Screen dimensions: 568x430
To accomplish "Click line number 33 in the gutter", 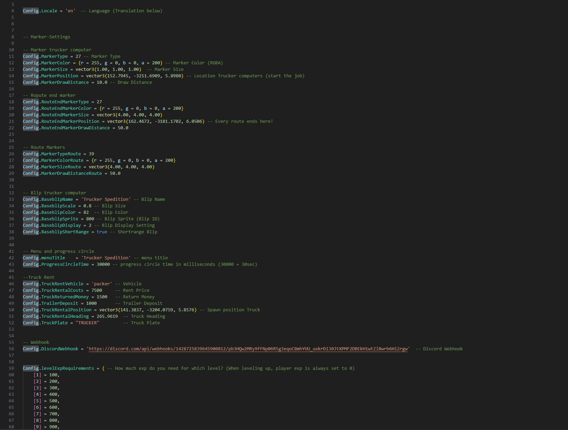I will click(x=11, y=199).
